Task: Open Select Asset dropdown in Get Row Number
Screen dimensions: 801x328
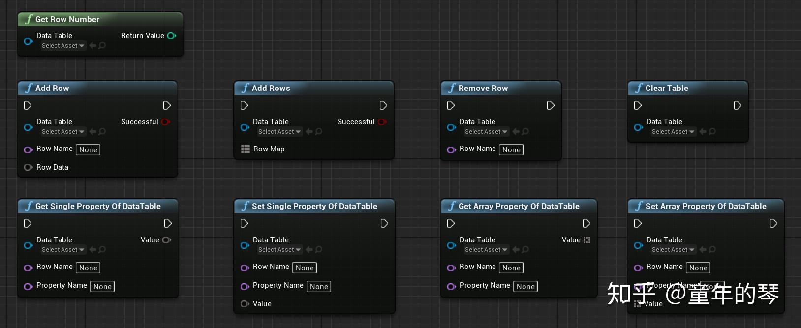Action: [x=63, y=46]
